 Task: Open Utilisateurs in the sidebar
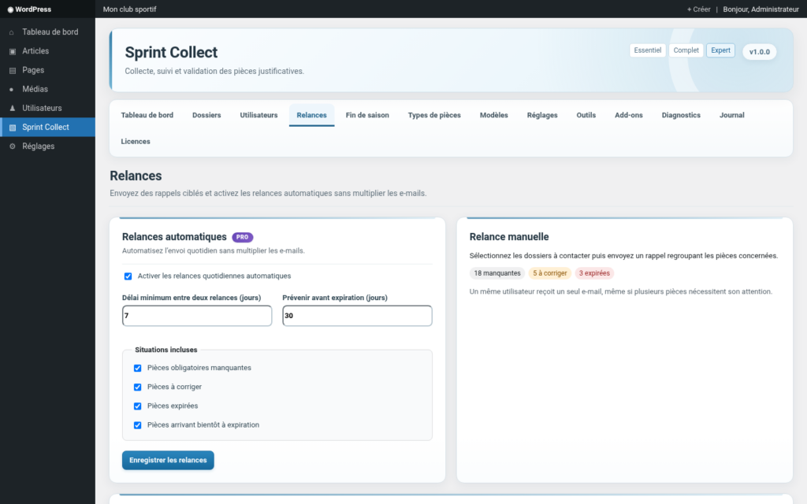click(x=47, y=108)
